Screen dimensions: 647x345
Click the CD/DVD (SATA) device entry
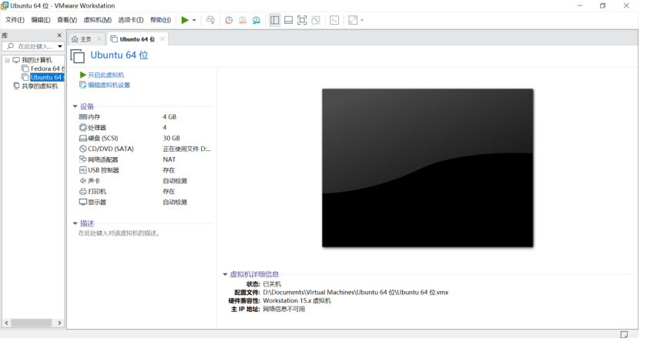point(106,149)
